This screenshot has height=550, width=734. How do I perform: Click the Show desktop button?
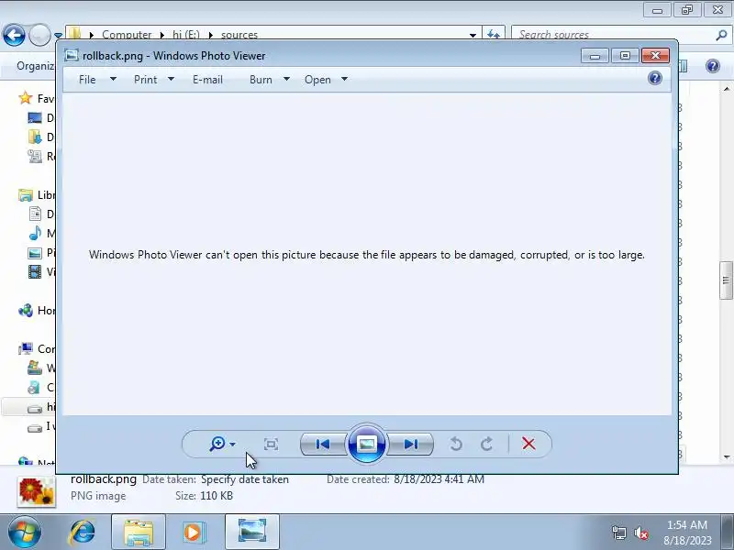728,533
